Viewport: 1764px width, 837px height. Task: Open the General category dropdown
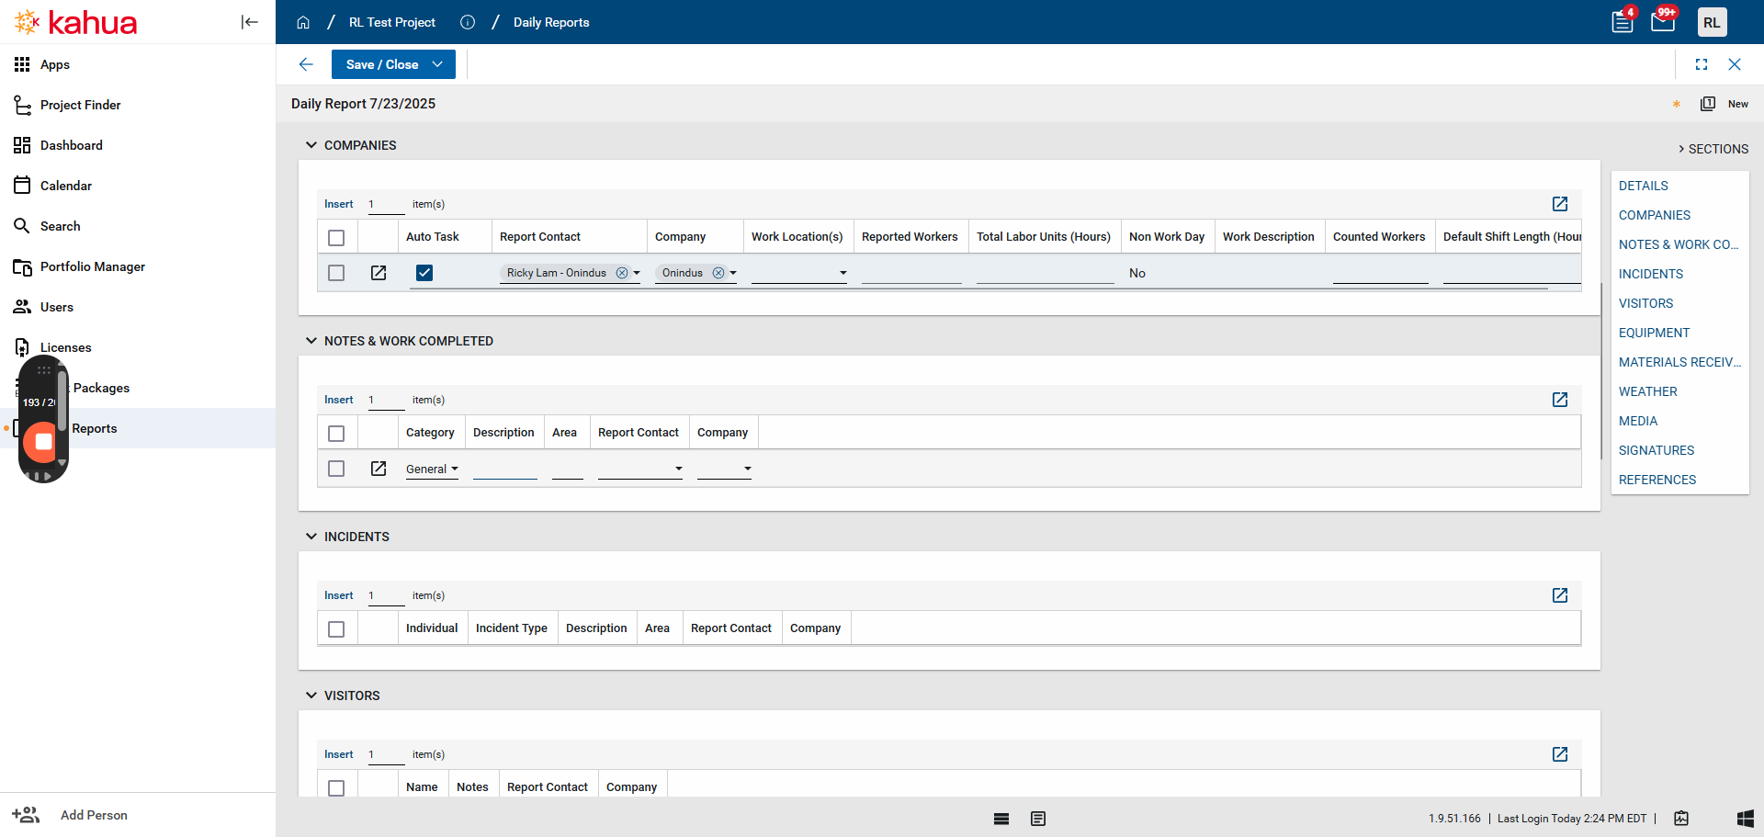tap(432, 469)
